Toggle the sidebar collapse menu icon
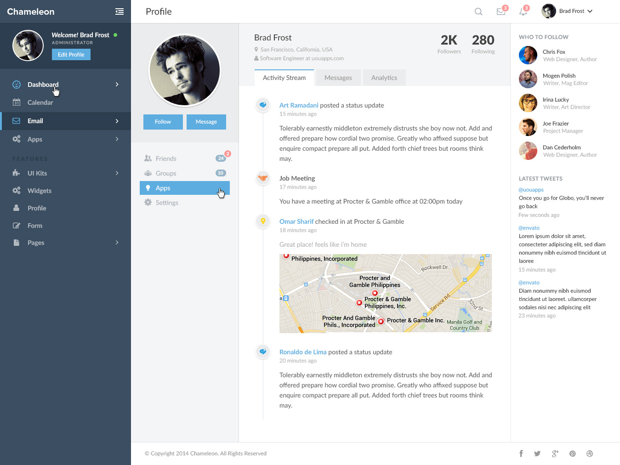620x465 pixels. click(x=119, y=11)
